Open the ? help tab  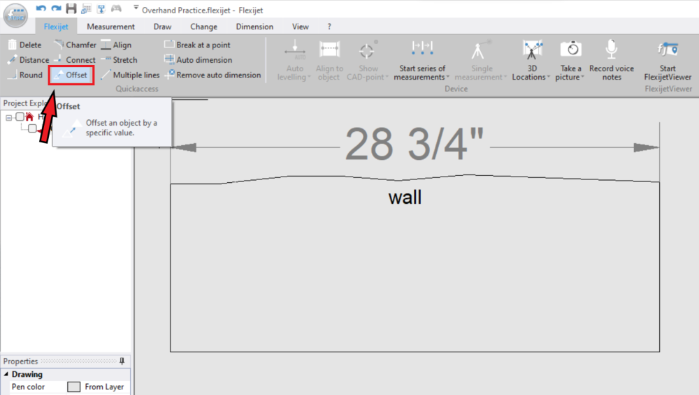(329, 27)
